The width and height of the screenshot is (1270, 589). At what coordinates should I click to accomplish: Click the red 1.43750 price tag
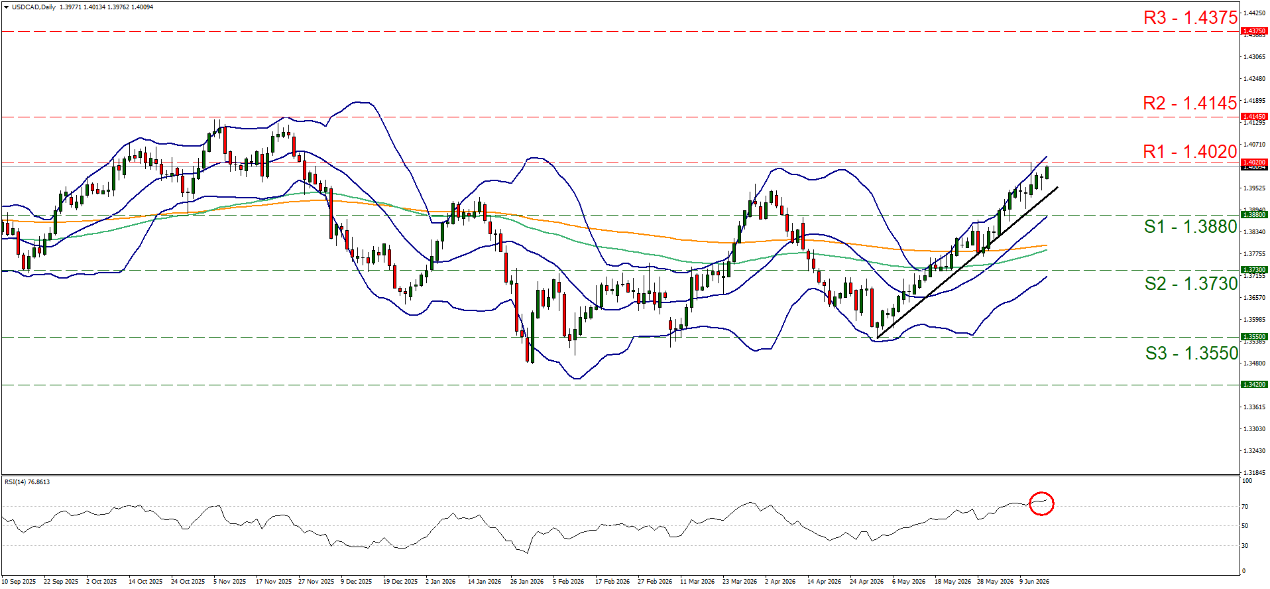[1254, 31]
